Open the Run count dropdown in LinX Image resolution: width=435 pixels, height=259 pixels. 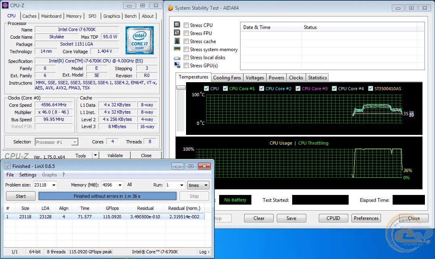[182, 185]
